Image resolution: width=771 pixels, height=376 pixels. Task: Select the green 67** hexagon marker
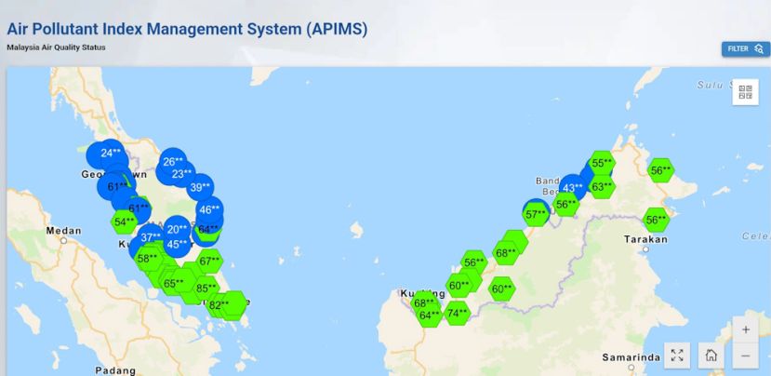tap(209, 262)
